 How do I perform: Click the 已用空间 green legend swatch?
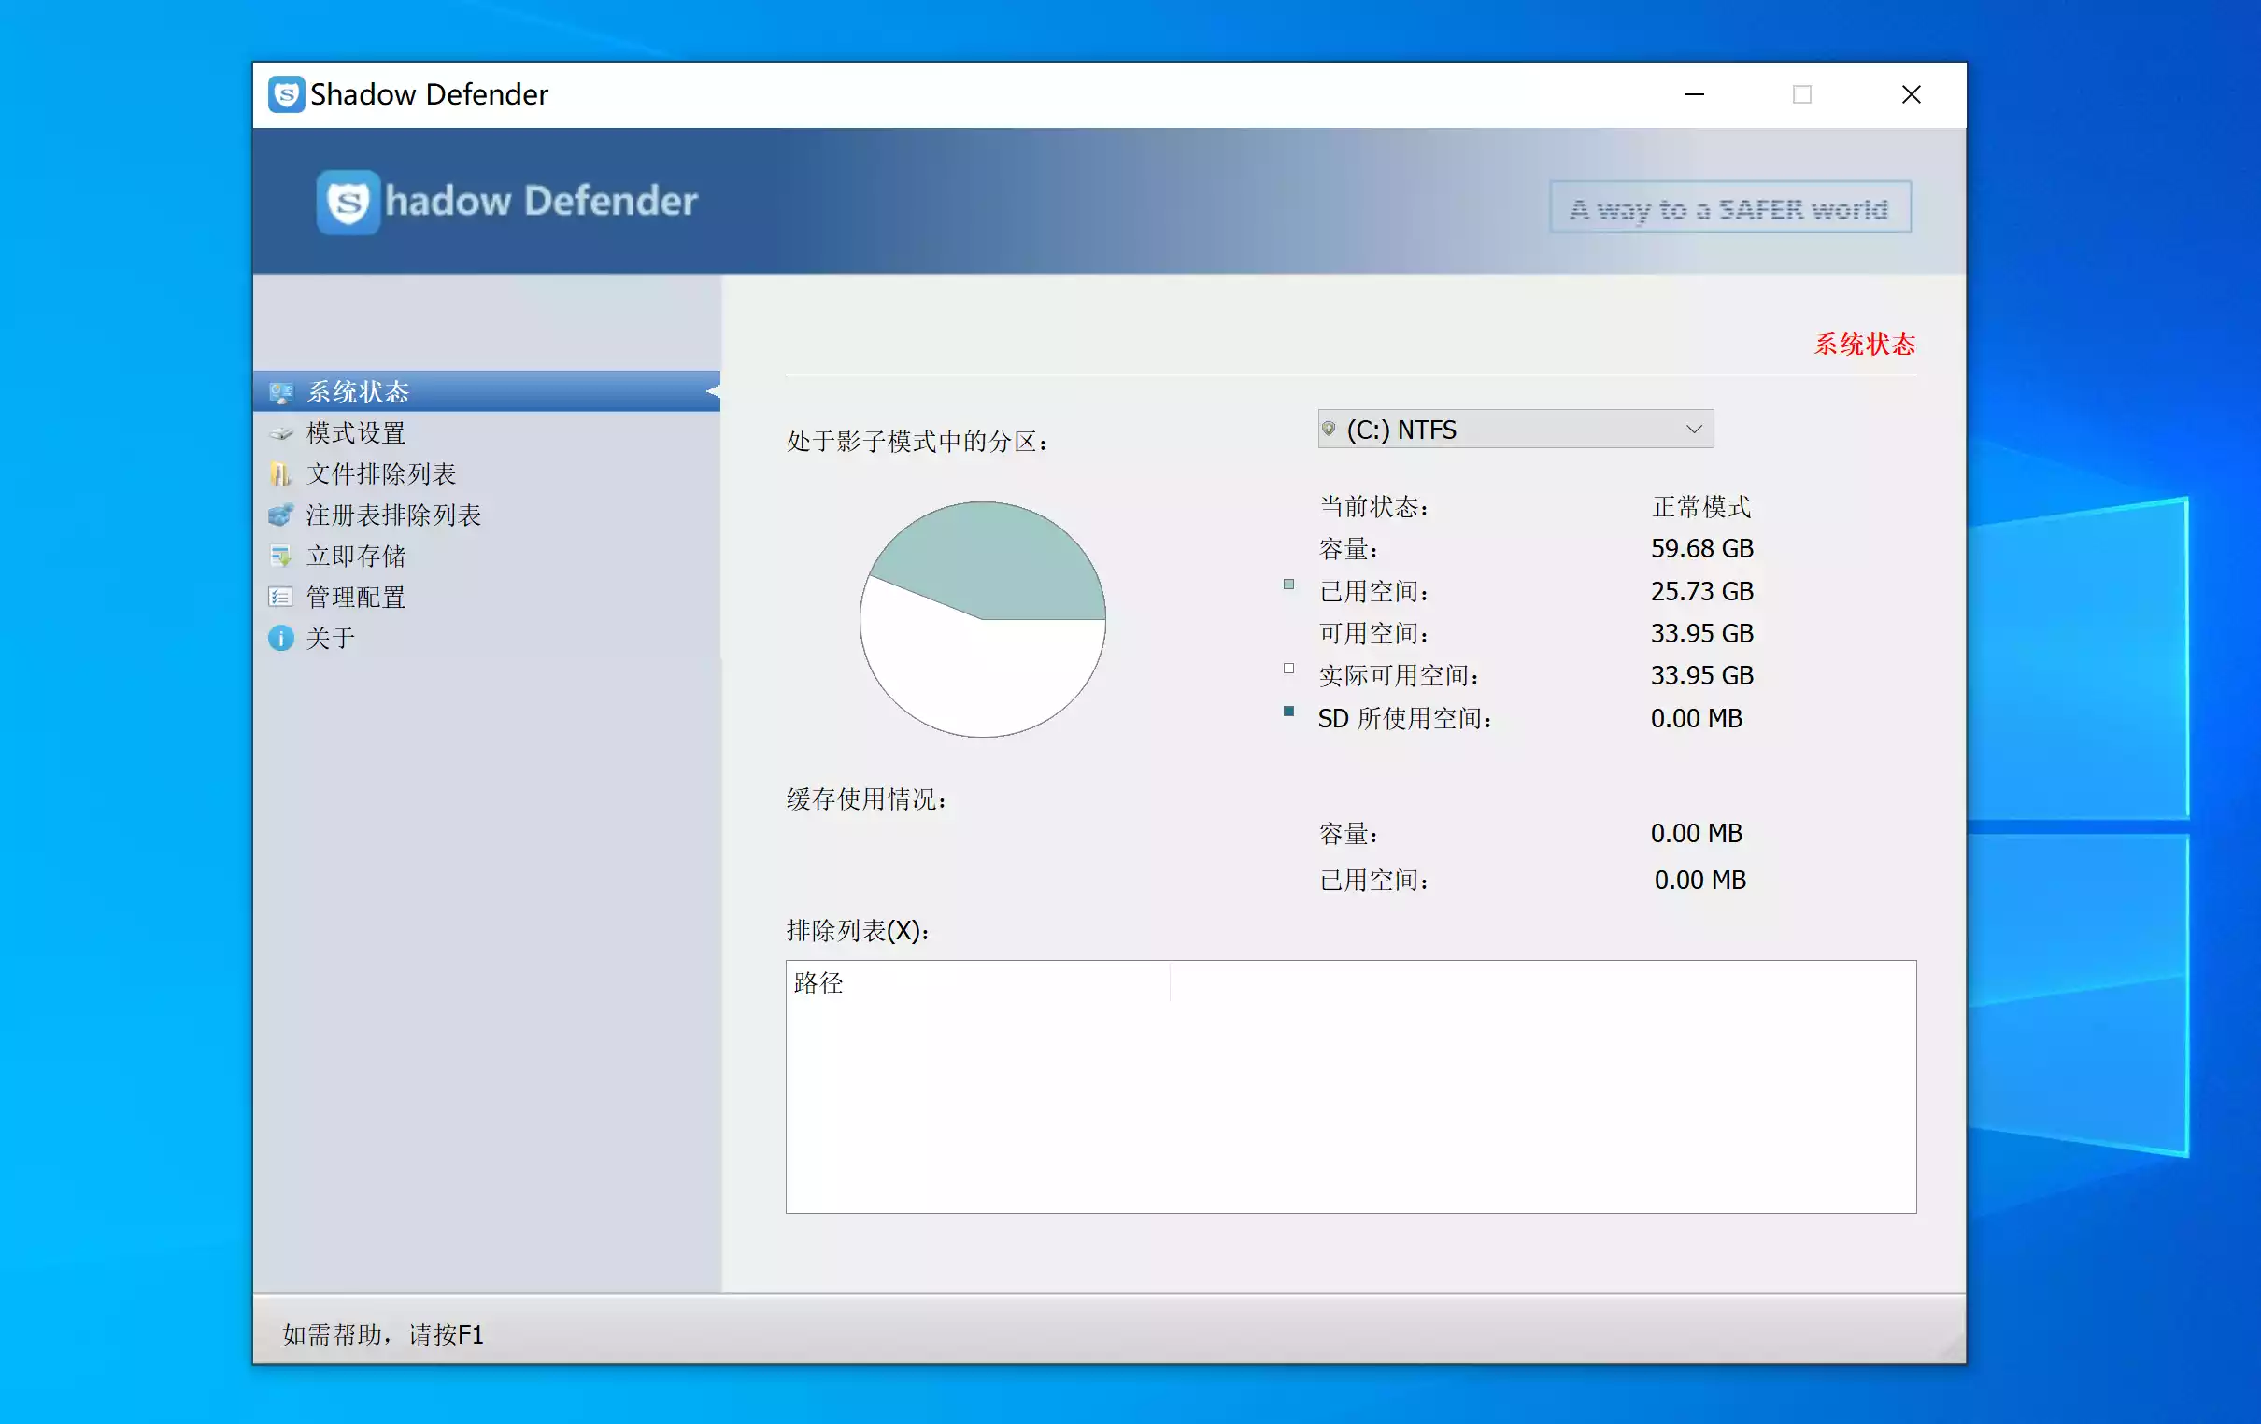1289,585
